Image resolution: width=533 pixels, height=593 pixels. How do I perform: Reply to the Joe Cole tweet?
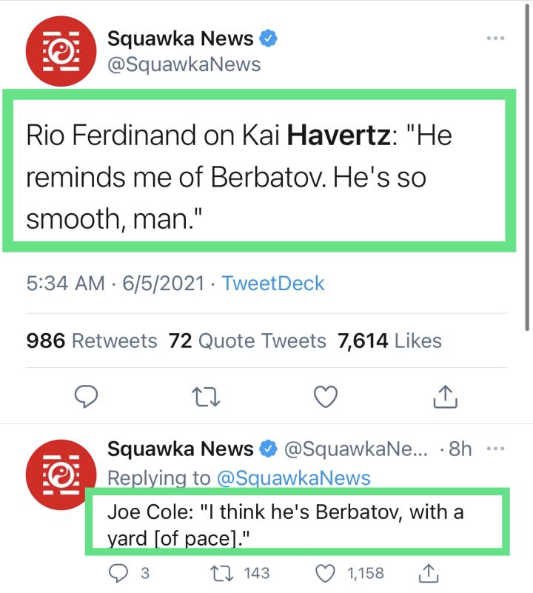[119, 572]
